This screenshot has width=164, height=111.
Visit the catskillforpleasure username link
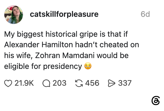click(x=64, y=14)
